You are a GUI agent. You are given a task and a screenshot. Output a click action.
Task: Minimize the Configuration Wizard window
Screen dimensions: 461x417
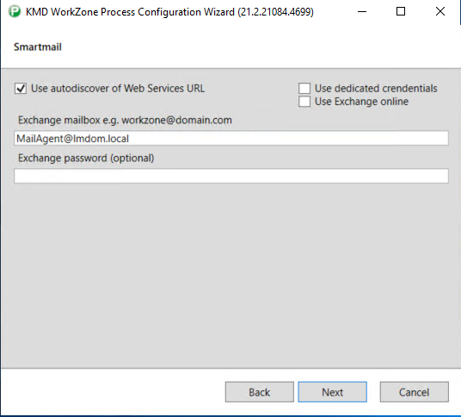[362, 12]
